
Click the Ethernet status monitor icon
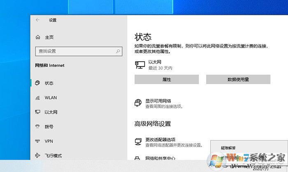pos(140,65)
